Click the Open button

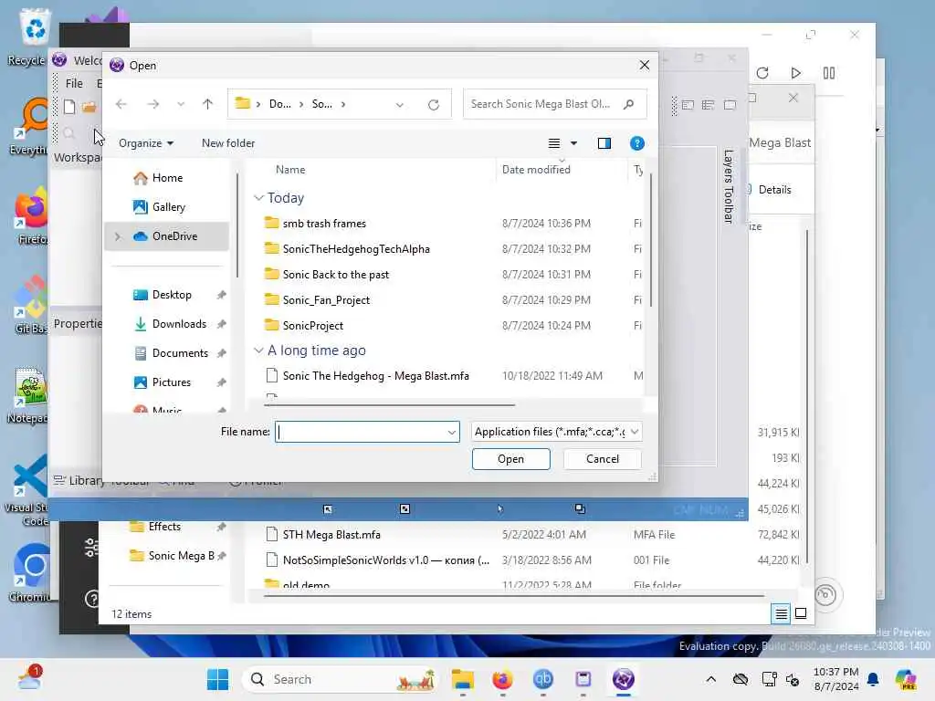(510, 459)
